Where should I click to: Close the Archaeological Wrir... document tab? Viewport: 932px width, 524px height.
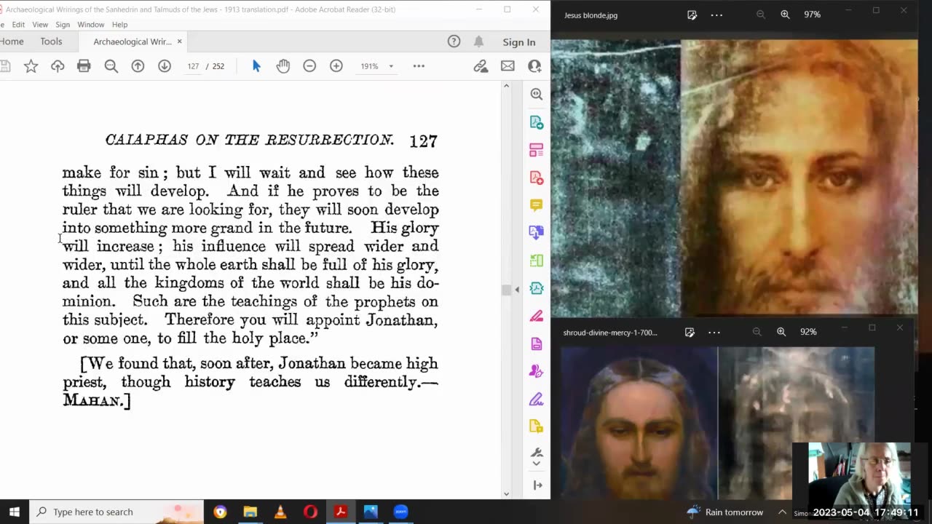(179, 41)
